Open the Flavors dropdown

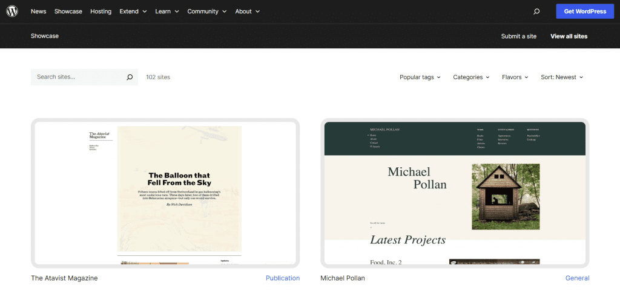point(515,77)
